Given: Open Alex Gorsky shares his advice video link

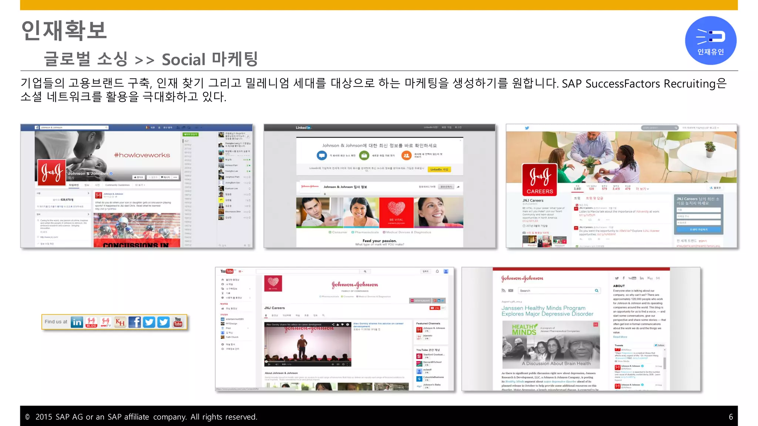Looking at the screenshot, I should 378,325.
